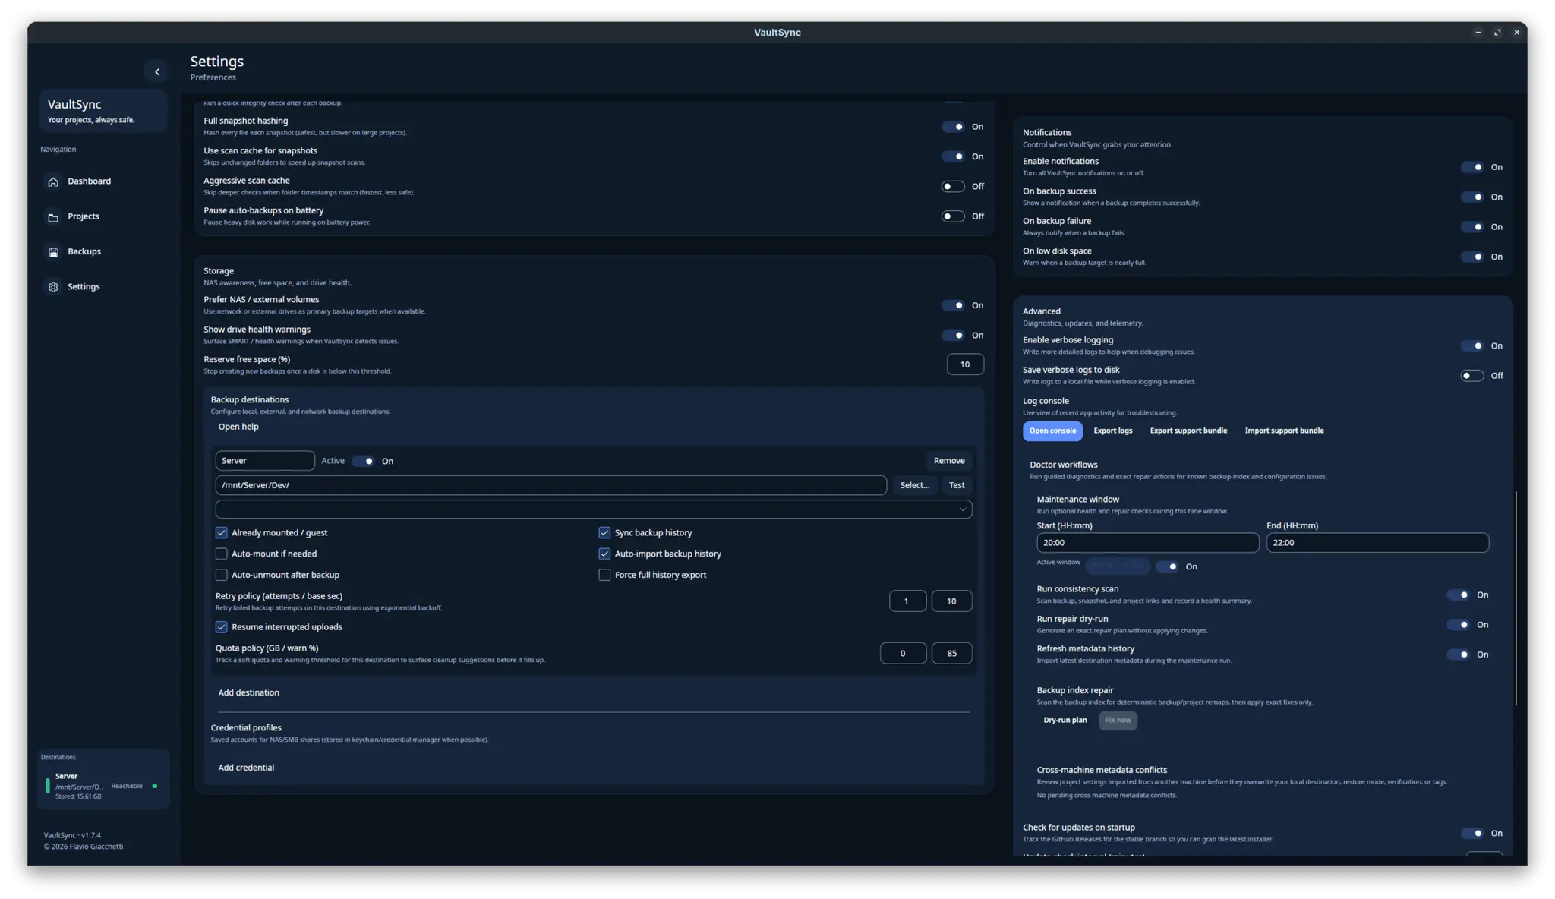This screenshot has height=899, width=1555.
Task: Toggle Refresh metadata history
Action: tap(1458, 655)
